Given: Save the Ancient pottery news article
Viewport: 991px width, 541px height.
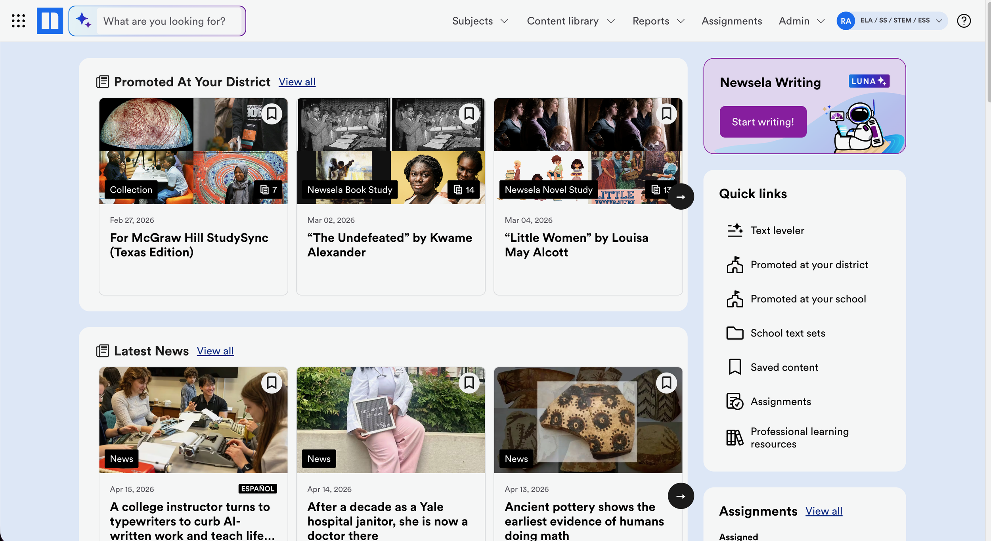Looking at the screenshot, I should [666, 383].
